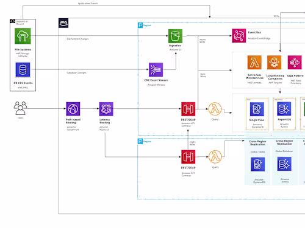Viewport: 305px width, 228px height.
Task: Click the Serverless Microservices Lambda icon
Action: click(254, 63)
